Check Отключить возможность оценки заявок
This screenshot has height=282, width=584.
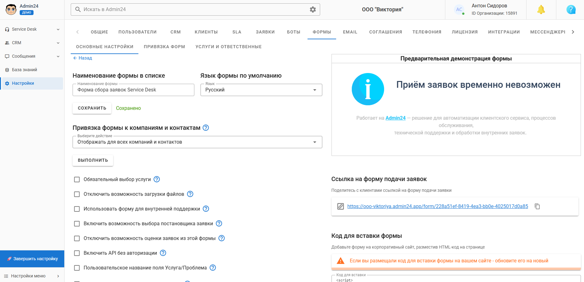tap(77, 238)
